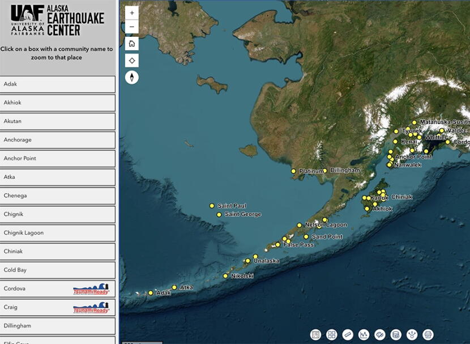
Task: Zoom to Akutan community
Action: point(57,121)
